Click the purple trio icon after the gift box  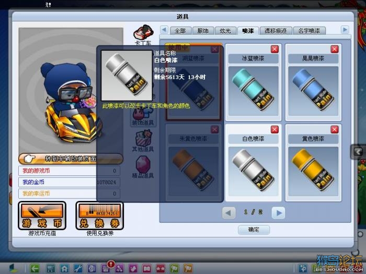[119, 268]
